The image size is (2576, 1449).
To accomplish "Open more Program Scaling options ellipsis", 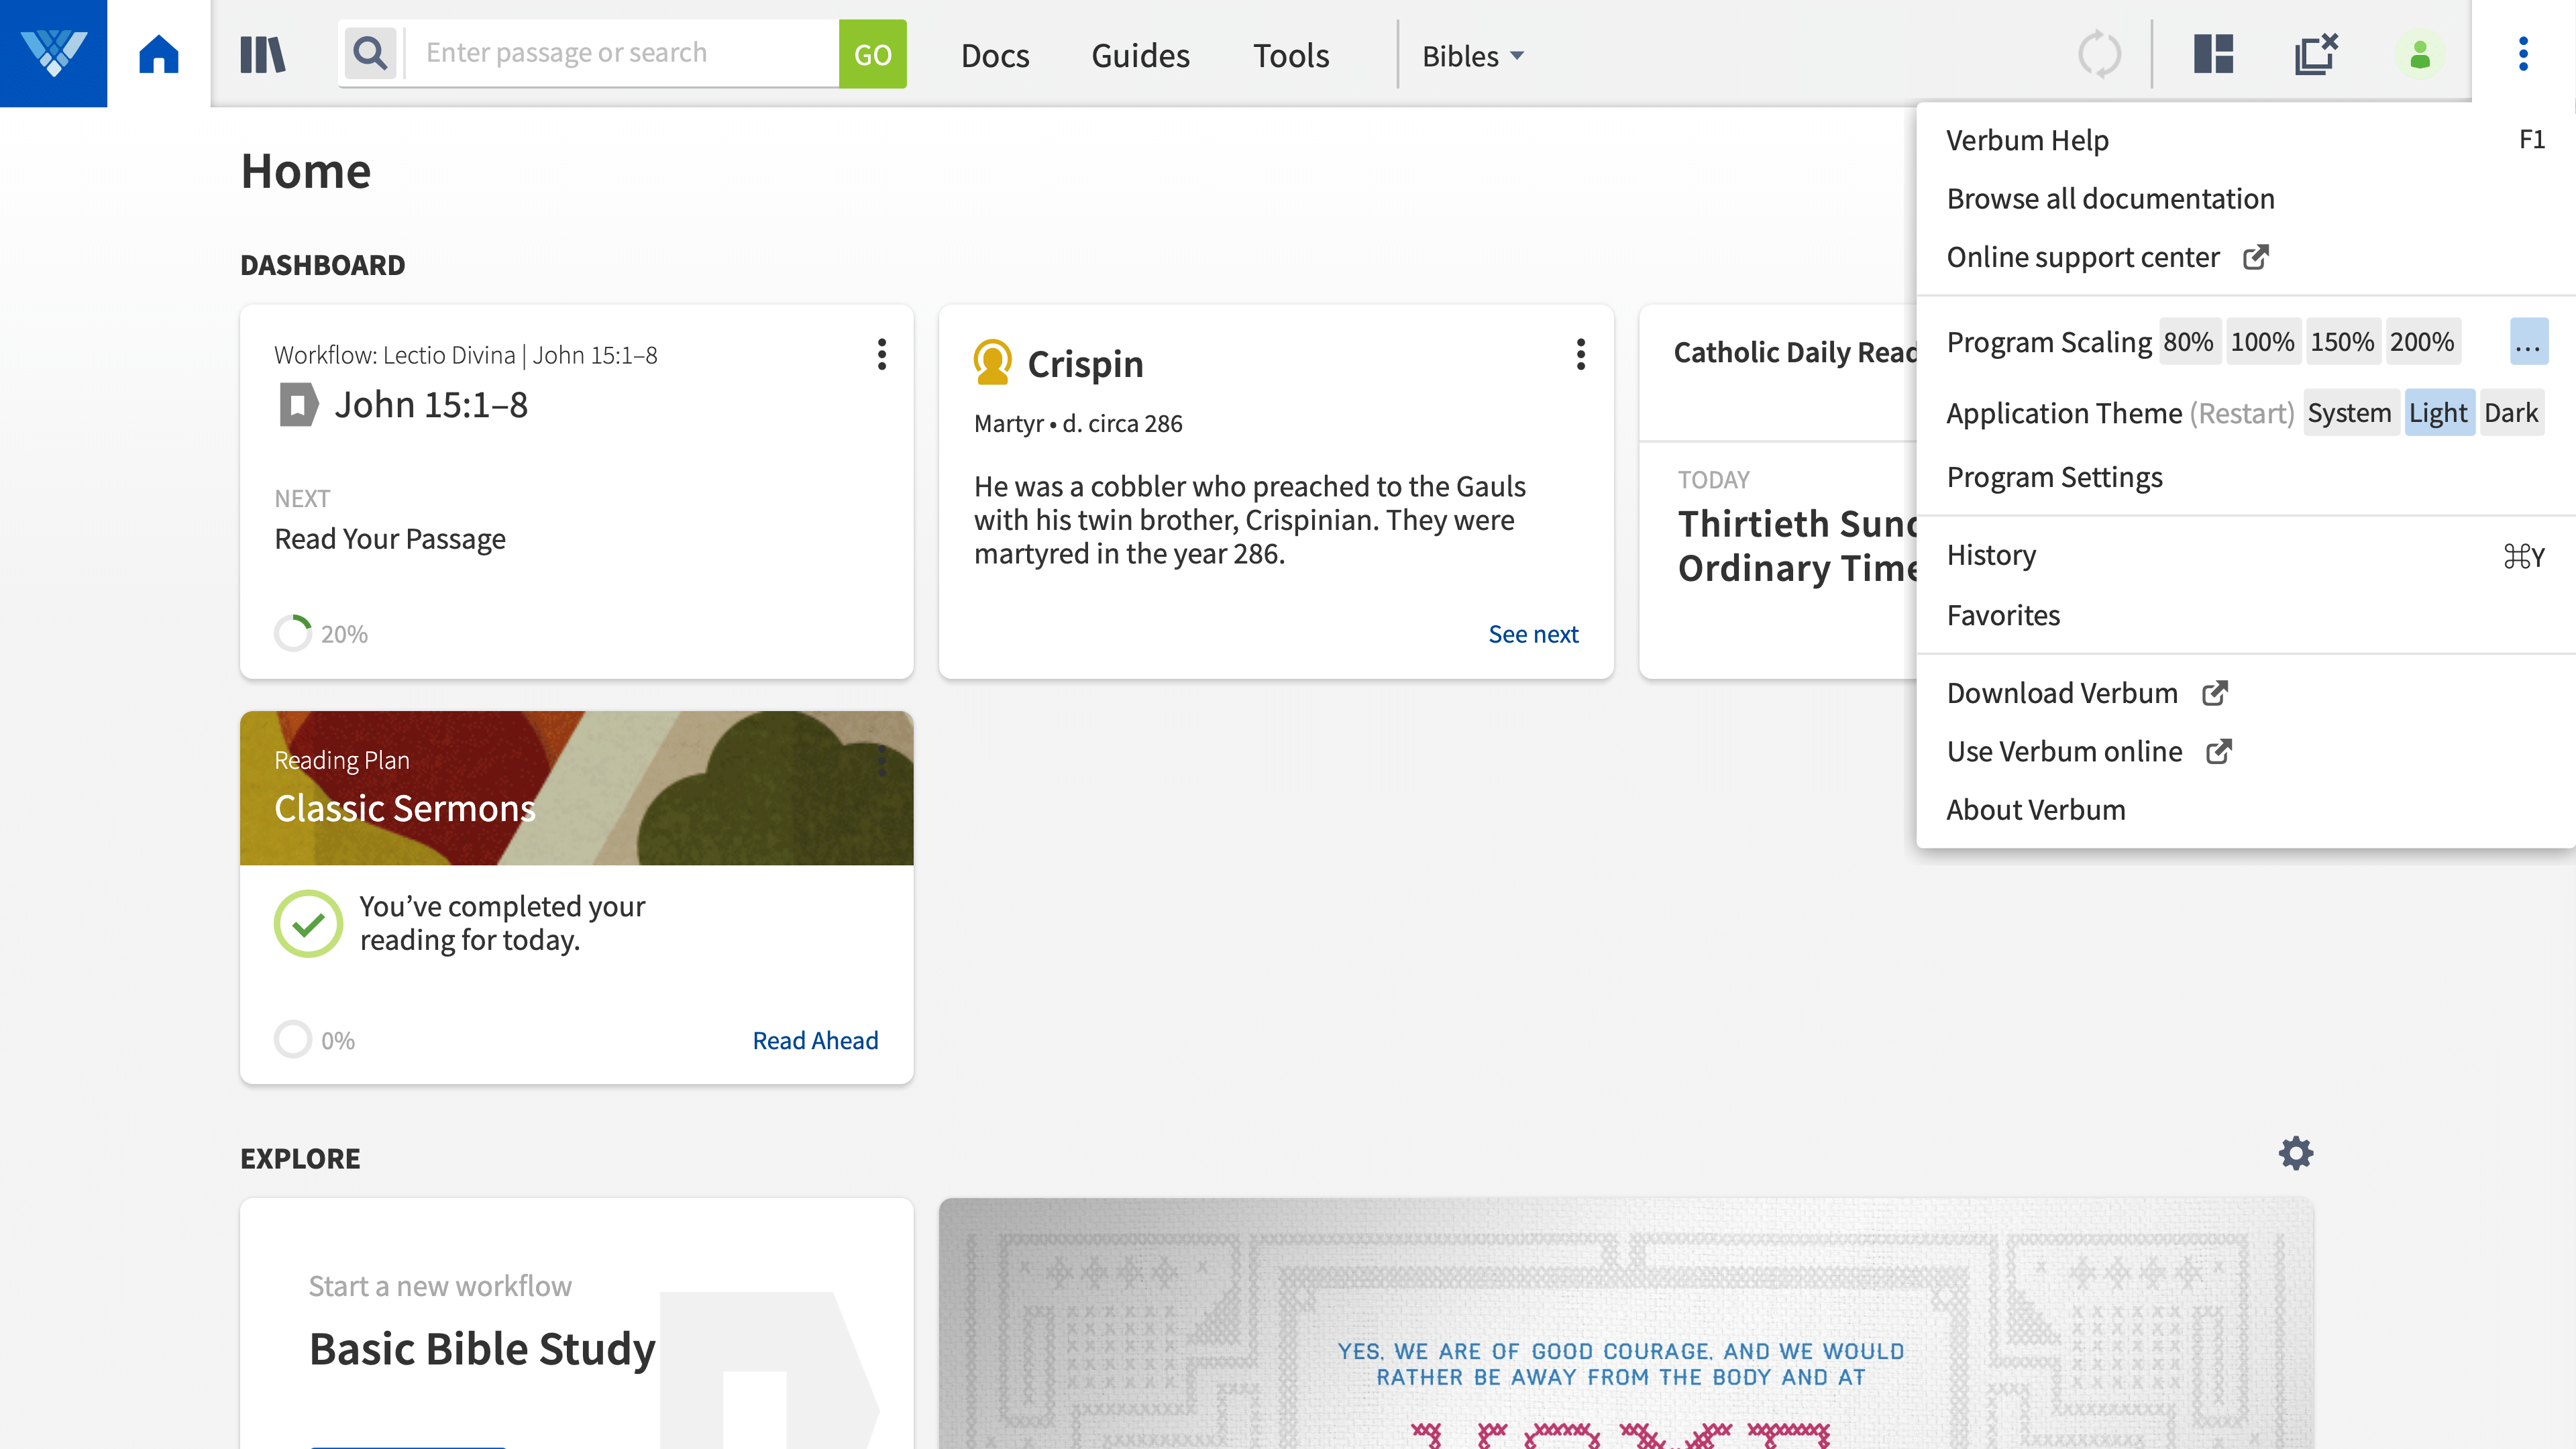I will click(2528, 342).
